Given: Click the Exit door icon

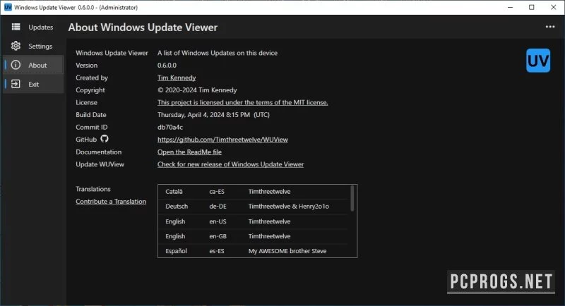Looking at the screenshot, I should (x=16, y=84).
